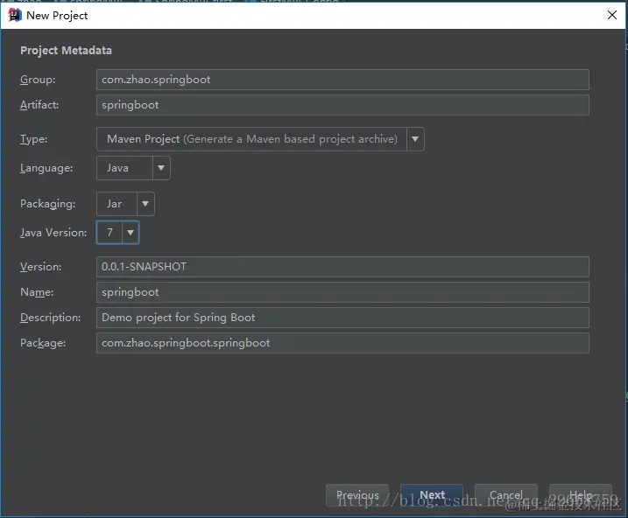
Task: Click the New Project window title
Action: (x=57, y=16)
